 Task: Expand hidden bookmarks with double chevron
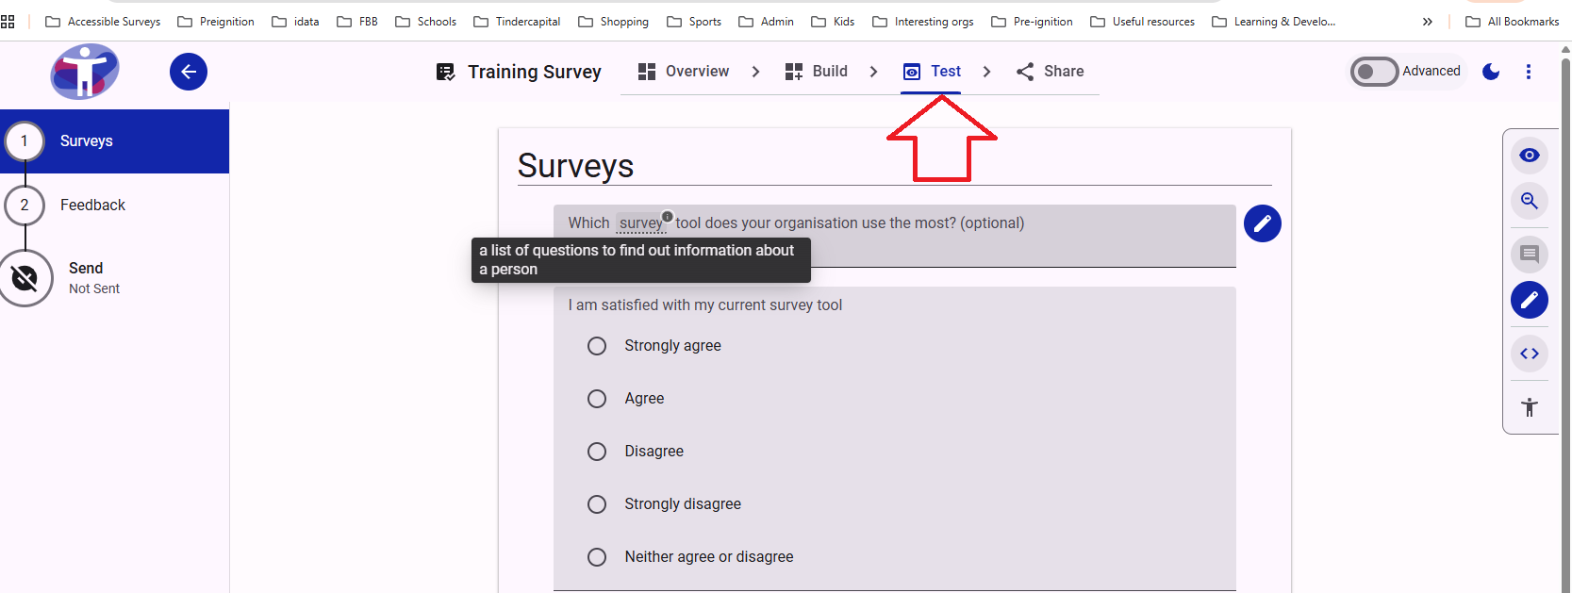click(x=1427, y=22)
